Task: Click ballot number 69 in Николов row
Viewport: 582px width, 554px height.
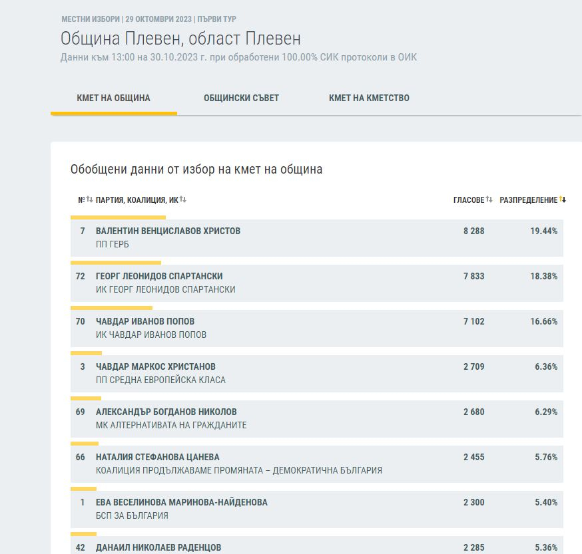Action: (x=81, y=412)
